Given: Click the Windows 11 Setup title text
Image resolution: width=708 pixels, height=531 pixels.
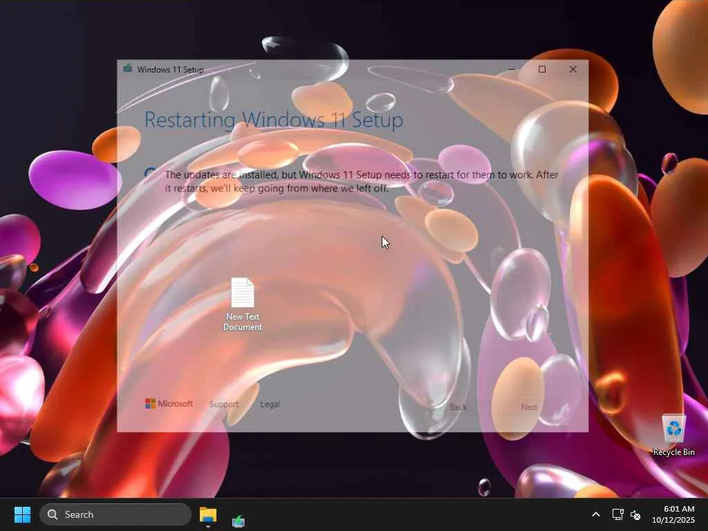Looking at the screenshot, I should pos(170,70).
